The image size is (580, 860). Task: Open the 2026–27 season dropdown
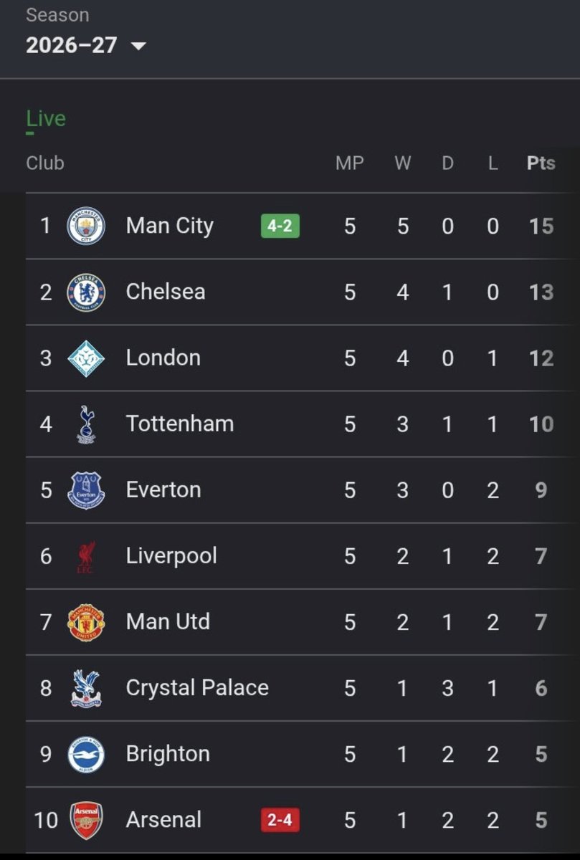[86, 45]
